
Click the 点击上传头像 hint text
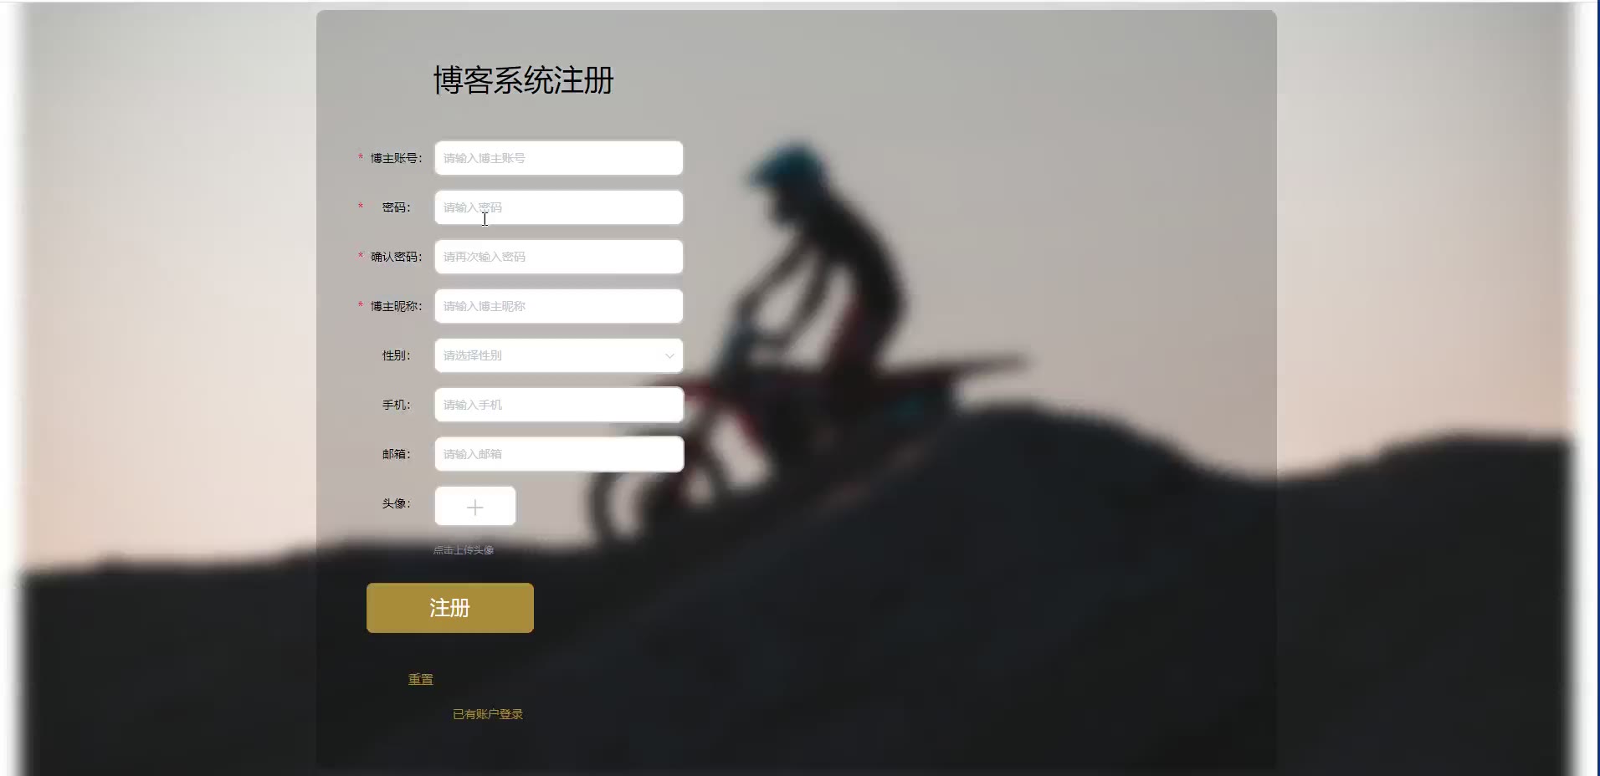point(464,550)
